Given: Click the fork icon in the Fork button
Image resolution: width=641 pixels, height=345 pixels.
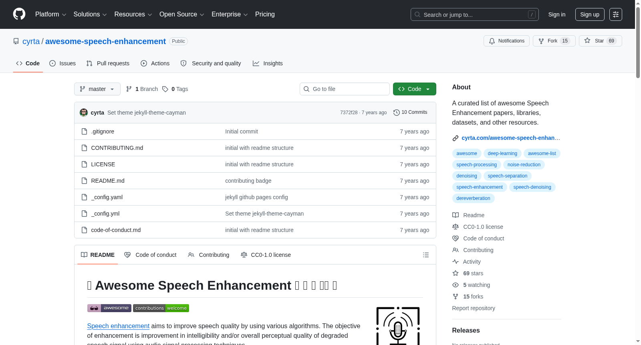Looking at the screenshot, I should [x=541, y=41].
